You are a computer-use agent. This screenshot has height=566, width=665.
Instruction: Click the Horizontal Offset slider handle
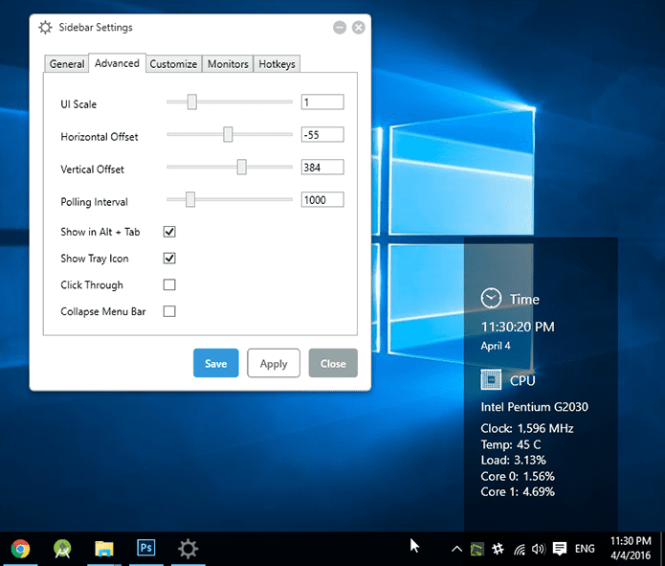tap(228, 135)
